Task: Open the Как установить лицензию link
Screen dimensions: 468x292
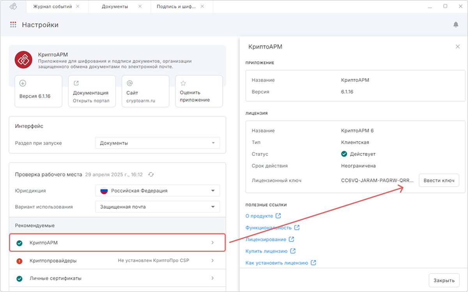Action: pos(277,263)
